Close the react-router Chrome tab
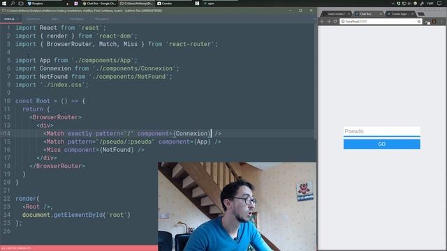The image size is (447, 251). 349,14
